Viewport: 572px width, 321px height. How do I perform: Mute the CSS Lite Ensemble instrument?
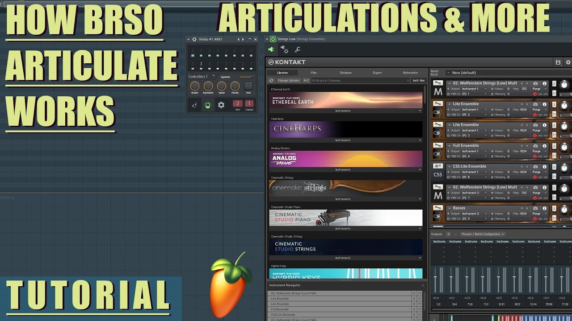(554, 177)
